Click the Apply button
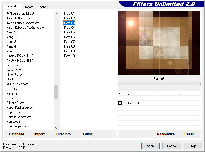This screenshot has height=152, width=205. click(x=150, y=146)
